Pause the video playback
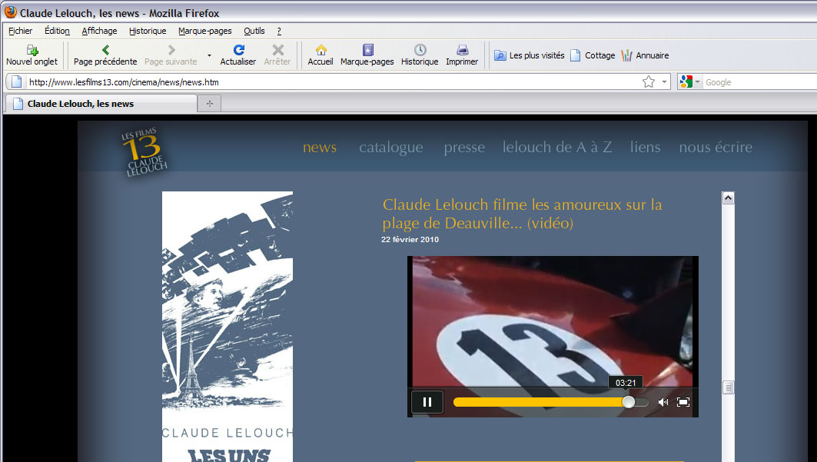The height and width of the screenshot is (462, 817). [427, 402]
